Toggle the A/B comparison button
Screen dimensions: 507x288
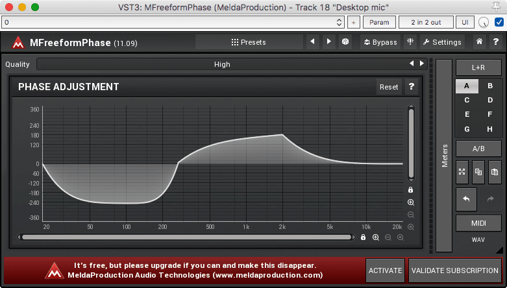coord(478,149)
